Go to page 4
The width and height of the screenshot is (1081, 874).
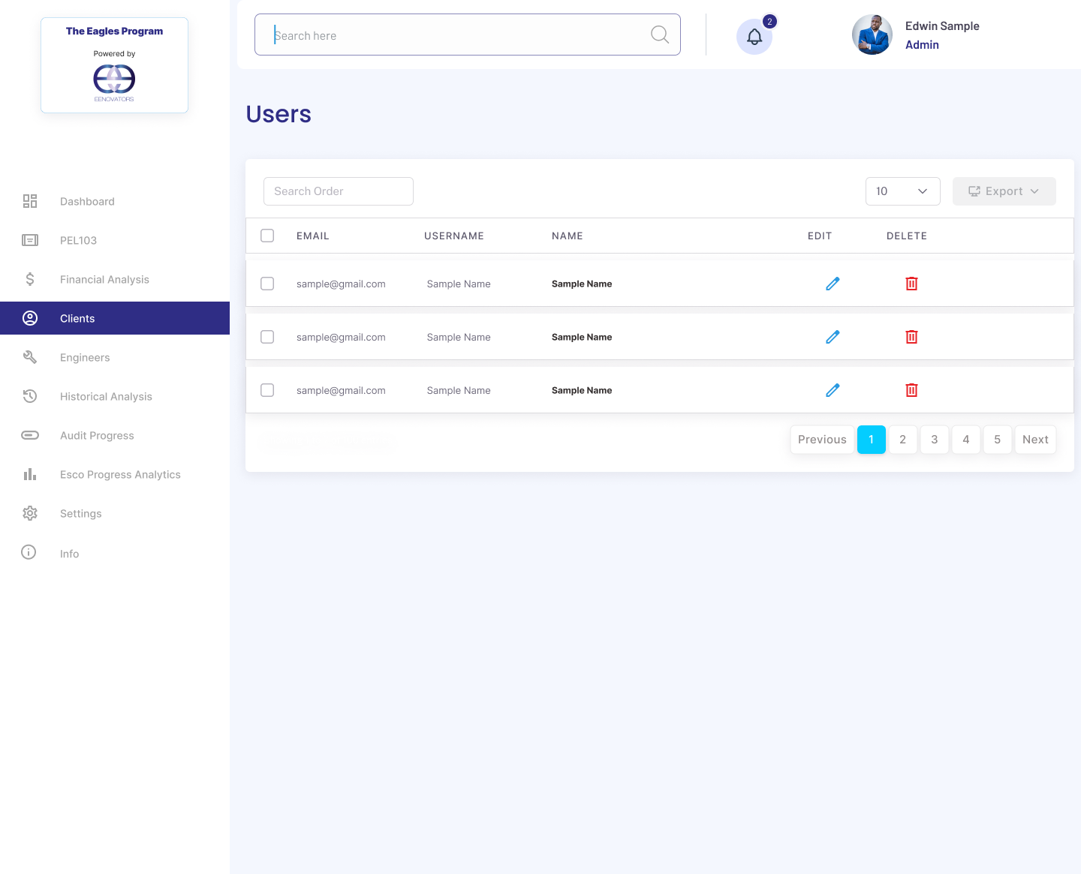pyautogui.click(x=966, y=440)
